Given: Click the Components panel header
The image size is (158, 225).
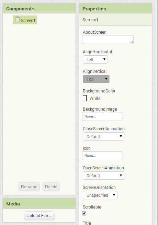Looking at the screenshot, I should [x=39, y=9].
